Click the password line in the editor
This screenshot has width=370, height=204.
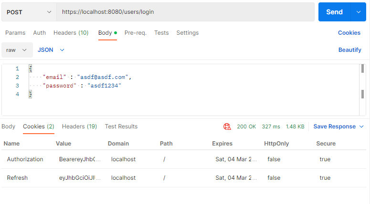tap(82, 86)
